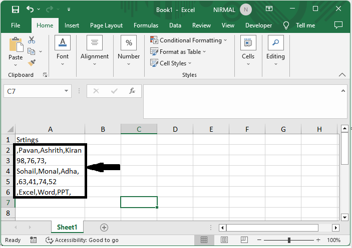Open the Undo history dropdown arrow
This screenshot has width=352, height=248.
39,9
